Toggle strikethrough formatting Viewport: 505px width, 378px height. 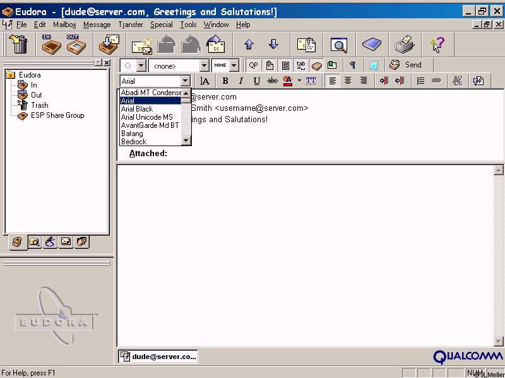point(273,81)
